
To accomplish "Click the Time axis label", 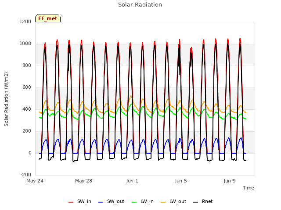I will [x=249, y=188].
